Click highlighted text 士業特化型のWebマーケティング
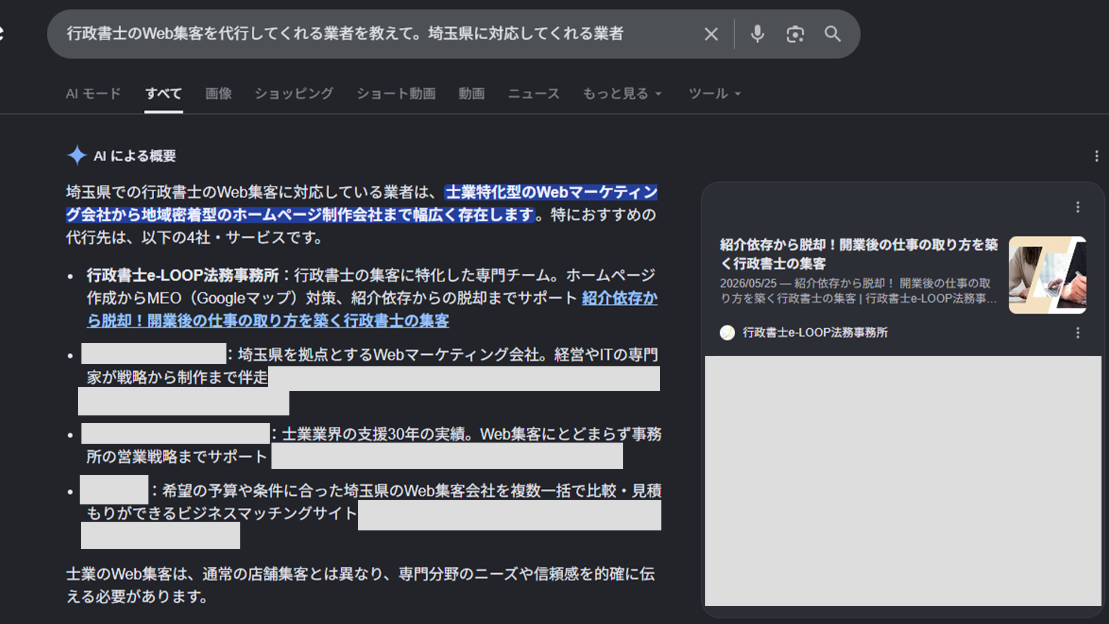Screen dimensions: 1109x624 coord(551,192)
